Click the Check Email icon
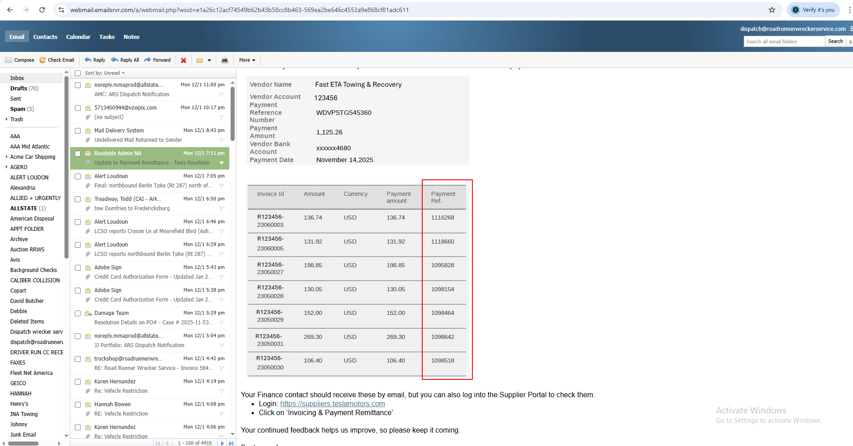Screen dimensions: 853x446 43,60
